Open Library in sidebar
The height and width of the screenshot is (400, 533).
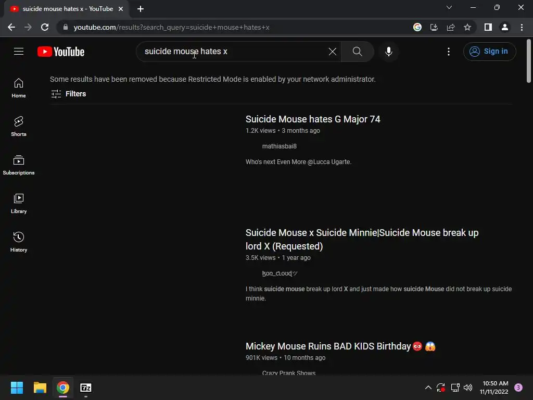point(19,204)
